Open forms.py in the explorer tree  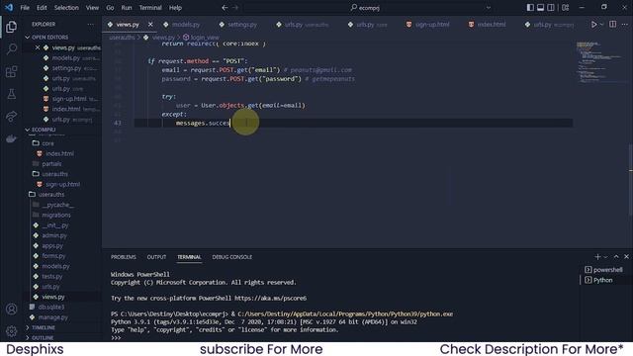click(53, 256)
